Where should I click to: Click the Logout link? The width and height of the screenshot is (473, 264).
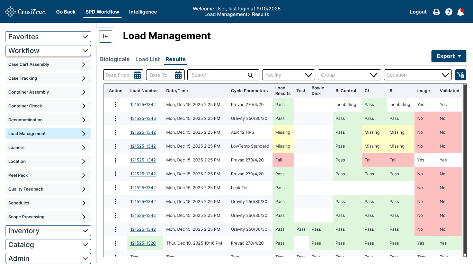point(418,12)
